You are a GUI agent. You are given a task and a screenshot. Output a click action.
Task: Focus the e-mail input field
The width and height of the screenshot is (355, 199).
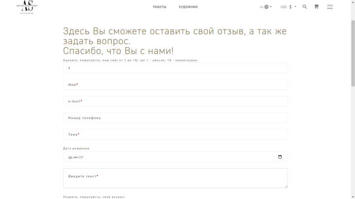pyautogui.click(x=175, y=101)
